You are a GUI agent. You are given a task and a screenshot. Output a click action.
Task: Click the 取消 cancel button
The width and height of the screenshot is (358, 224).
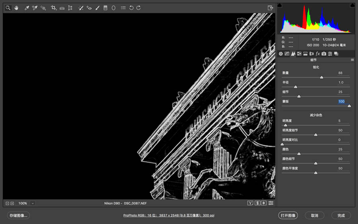[314, 216]
